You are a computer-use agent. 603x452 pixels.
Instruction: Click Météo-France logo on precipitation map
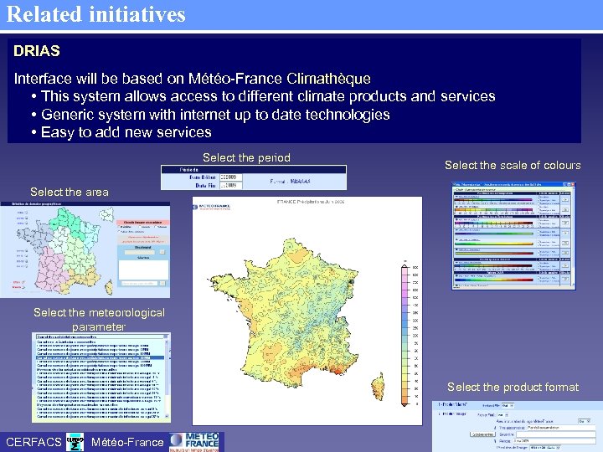coord(212,208)
